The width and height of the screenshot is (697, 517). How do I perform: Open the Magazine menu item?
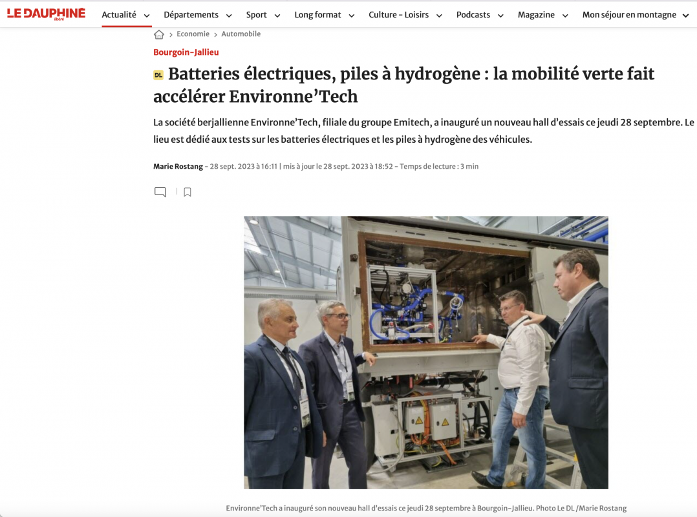tap(536, 15)
